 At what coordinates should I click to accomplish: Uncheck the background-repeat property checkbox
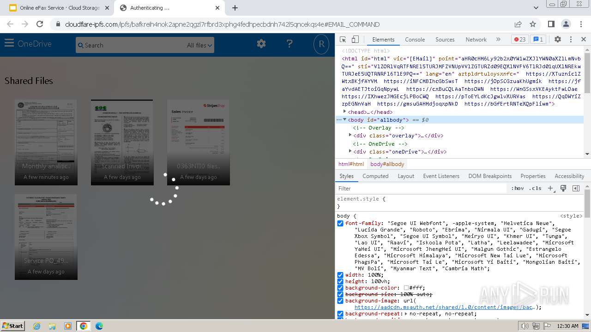tap(340, 314)
